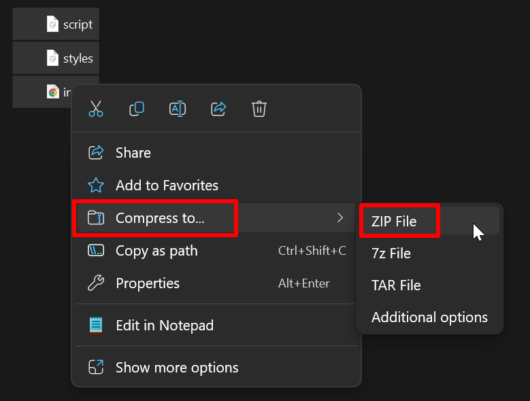The width and height of the screenshot is (530, 401).
Task: Pick TAR File from the submenu
Action: click(x=396, y=285)
